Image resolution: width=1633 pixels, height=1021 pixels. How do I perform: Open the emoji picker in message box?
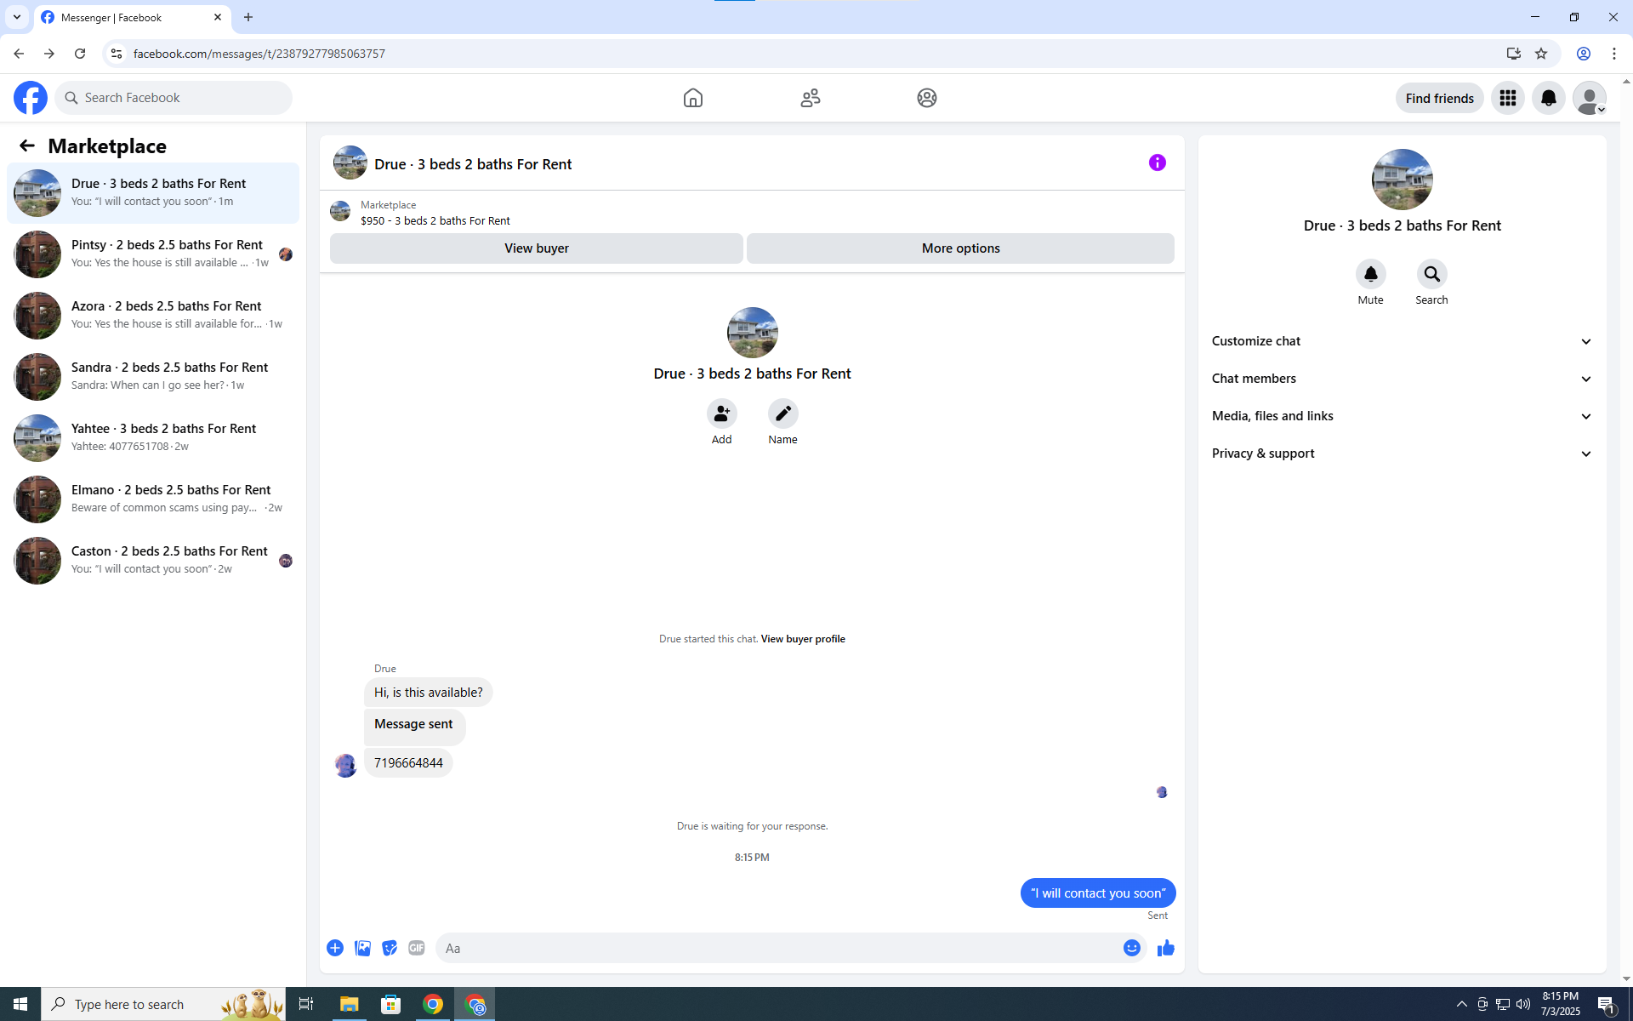pos(1131,948)
